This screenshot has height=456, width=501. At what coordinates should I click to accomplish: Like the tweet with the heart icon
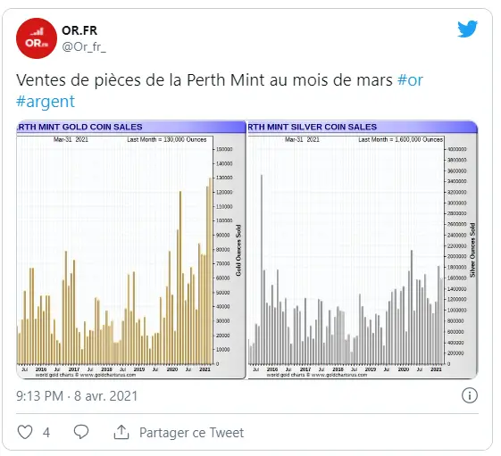(25, 432)
